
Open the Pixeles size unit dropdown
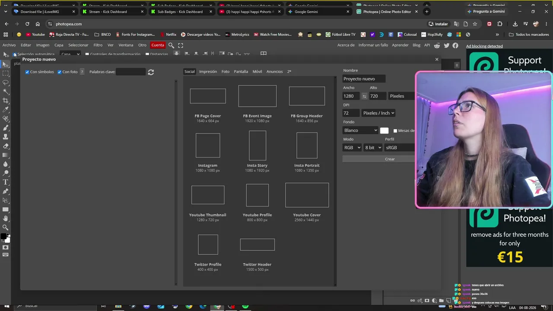pyautogui.click(x=401, y=96)
